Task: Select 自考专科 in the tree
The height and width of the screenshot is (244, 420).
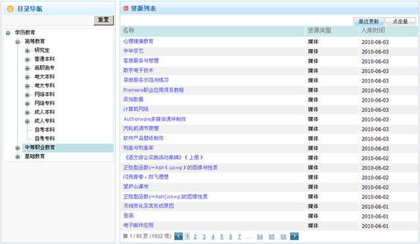Action: pos(45,138)
